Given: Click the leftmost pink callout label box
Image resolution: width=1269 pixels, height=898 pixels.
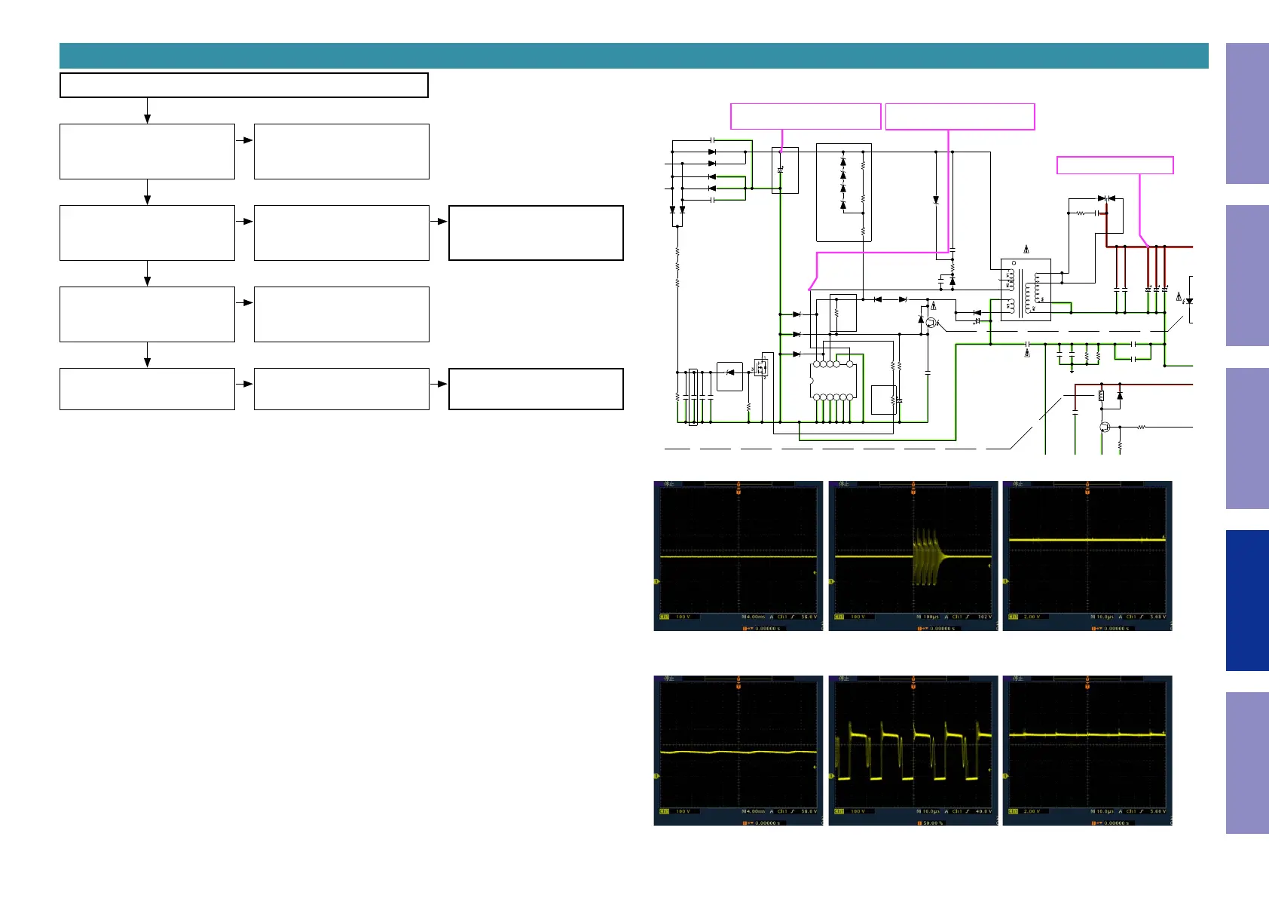Looking at the screenshot, I should pos(806,116).
